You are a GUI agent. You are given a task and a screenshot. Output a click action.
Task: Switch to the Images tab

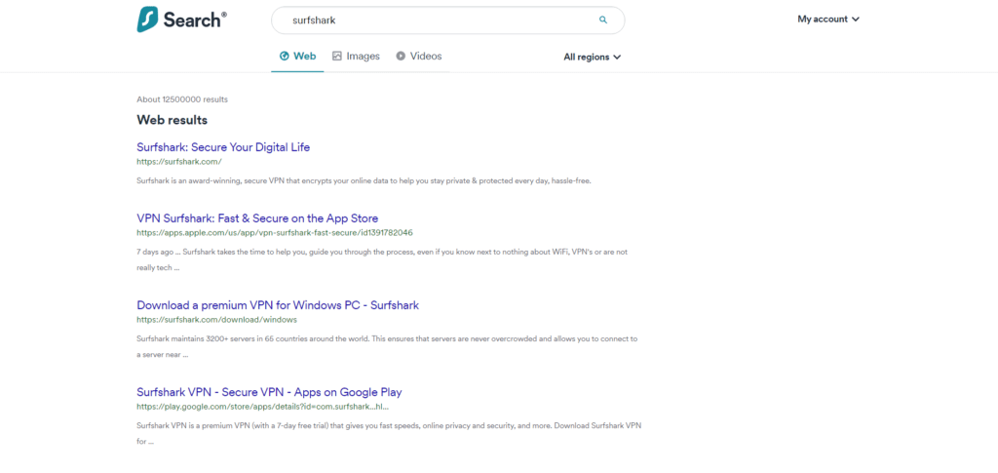[356, 56]
